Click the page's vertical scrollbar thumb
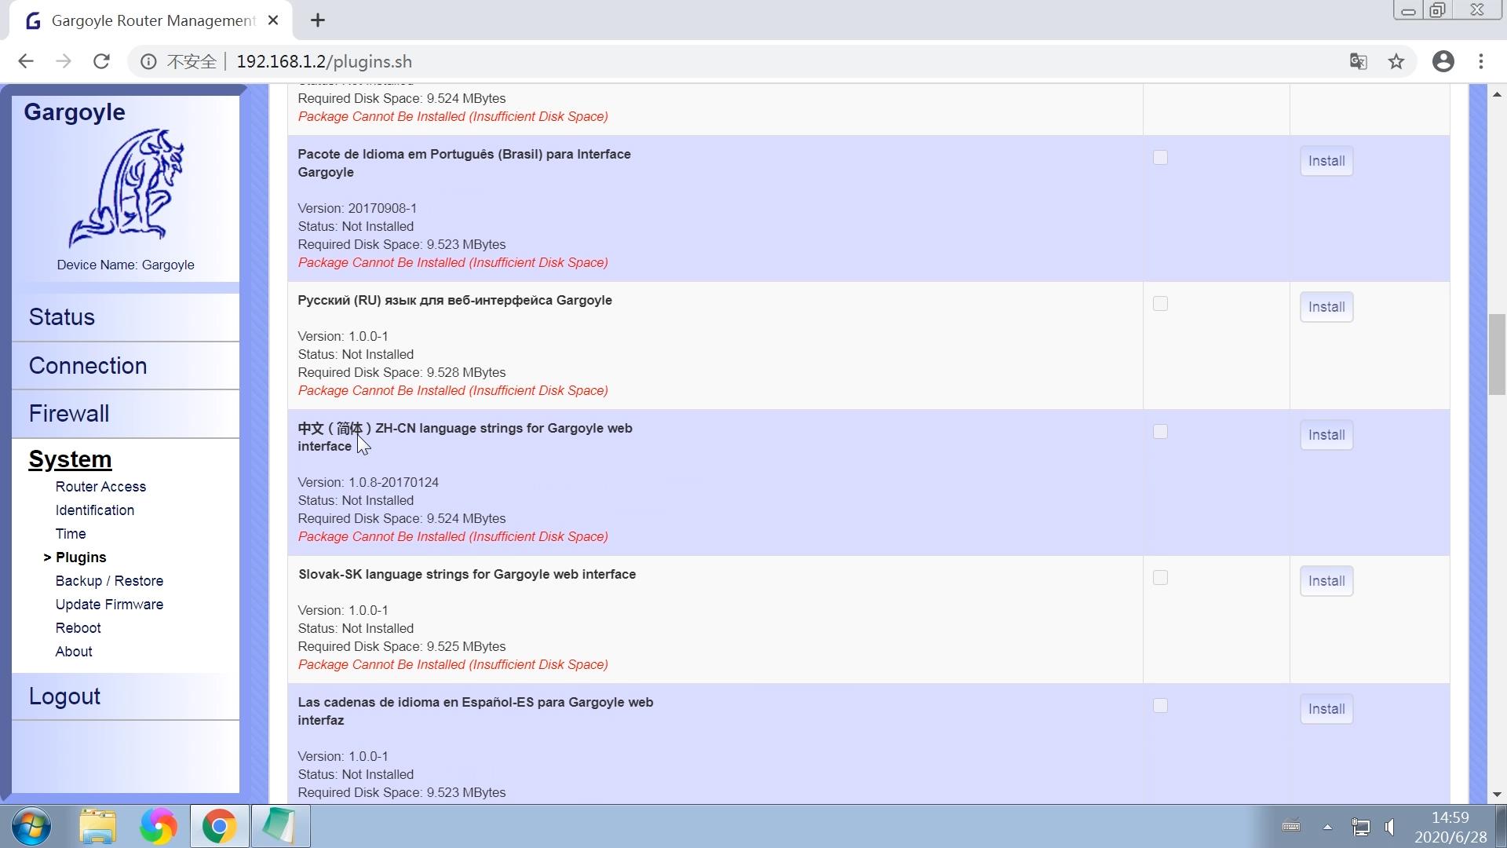This screenshot has height=848, width=1507. (x=1496, y=353)
